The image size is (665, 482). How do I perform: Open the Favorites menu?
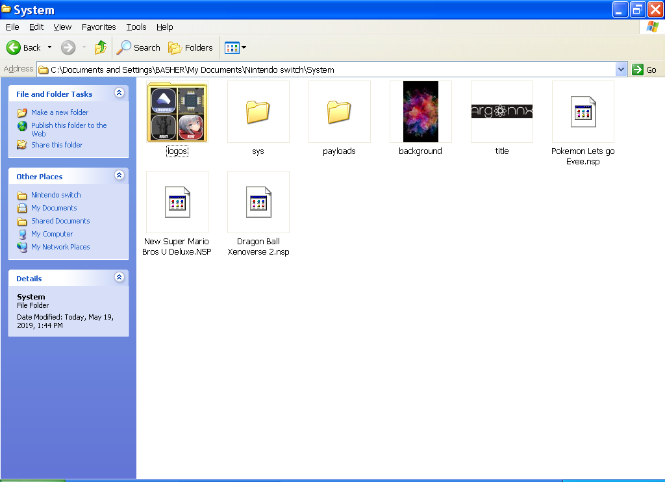coord(99,27)
